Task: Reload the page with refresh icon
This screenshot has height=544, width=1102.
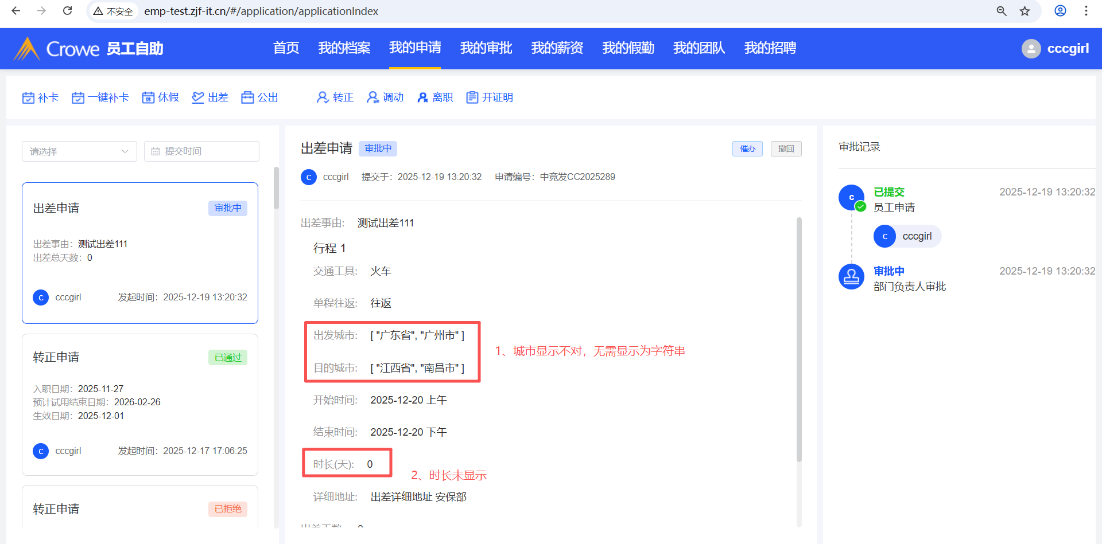Action: click(x=67, y=11)
